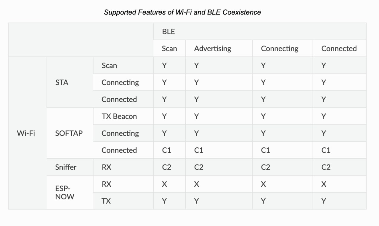This screenshot has width=379, height=226.
Task: Click the ESP-NOW mode label
Action: tap(65, 193)
